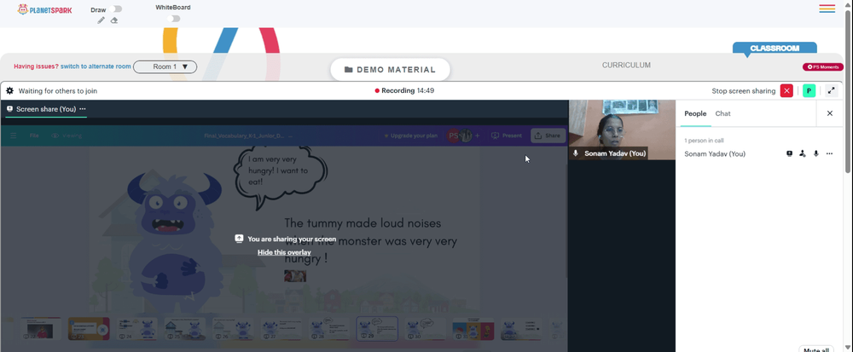Image resolution: width=853 pixels, height=352 pixels.
Task: Click the plus add collaborator icon
Action: point(478,136)
